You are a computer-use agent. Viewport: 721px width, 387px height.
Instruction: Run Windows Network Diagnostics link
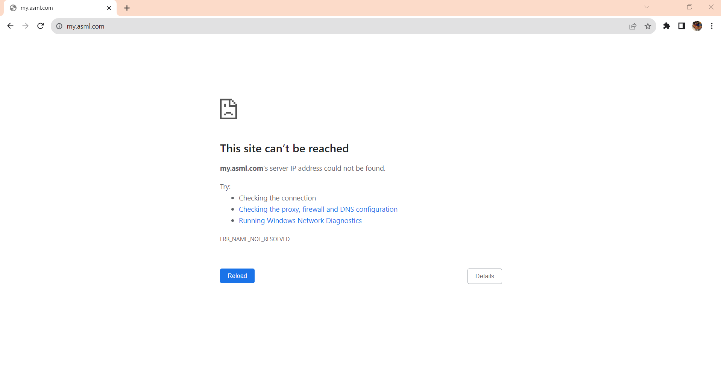[300, 220]
